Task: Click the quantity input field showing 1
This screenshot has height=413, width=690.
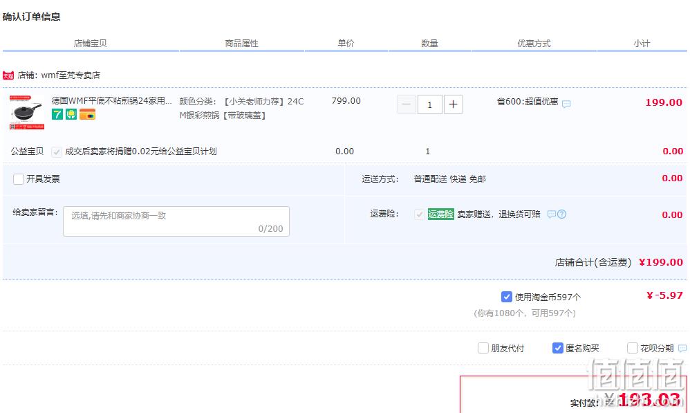Action: [x=429, y=104]
